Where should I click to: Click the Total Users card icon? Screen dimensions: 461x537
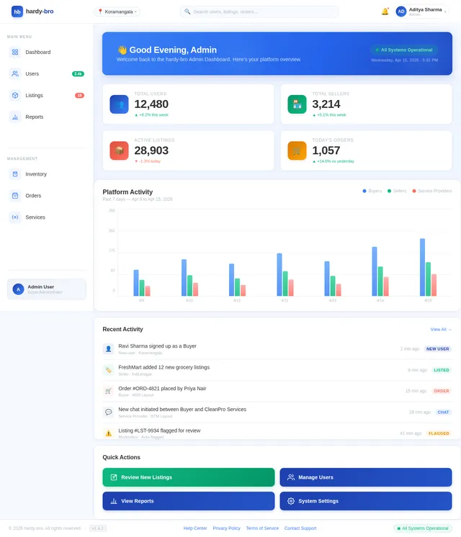pos(120,104)
